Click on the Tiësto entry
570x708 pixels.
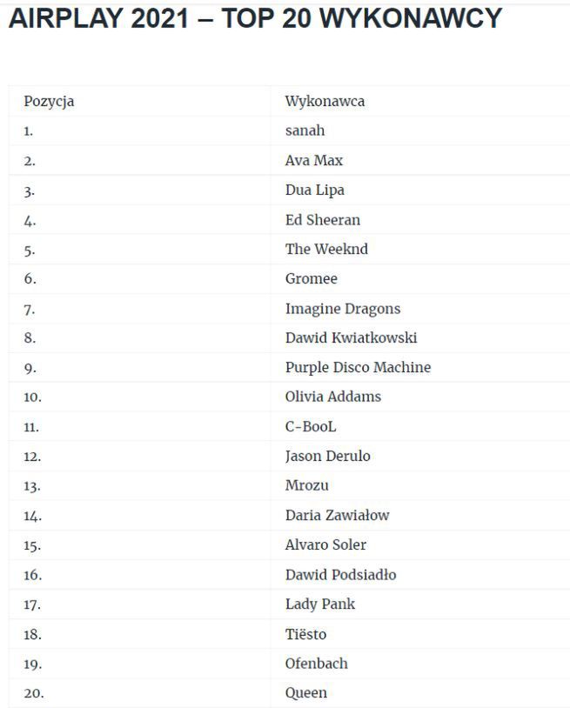(x=305, y=634)
